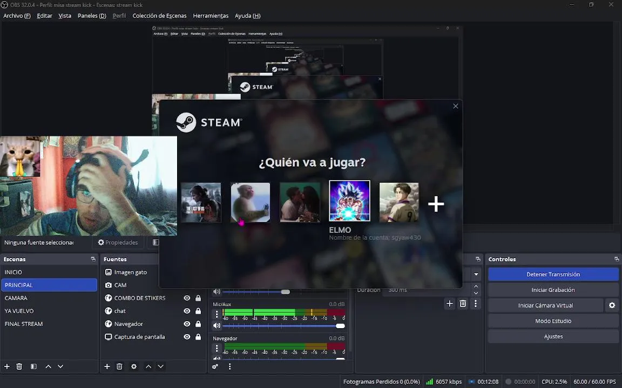
Task: Open Editar menu
Action: tap(44, 16)
